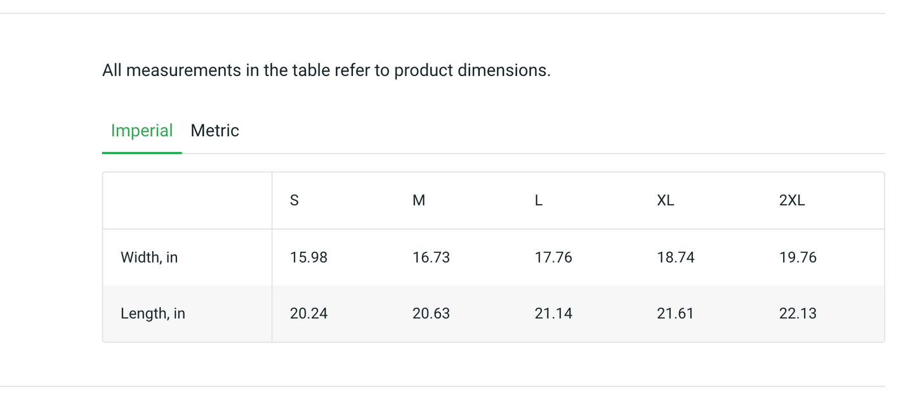Screen dimensions: 917x395
Task: Click the 18.74 width value
Action: 676,257
